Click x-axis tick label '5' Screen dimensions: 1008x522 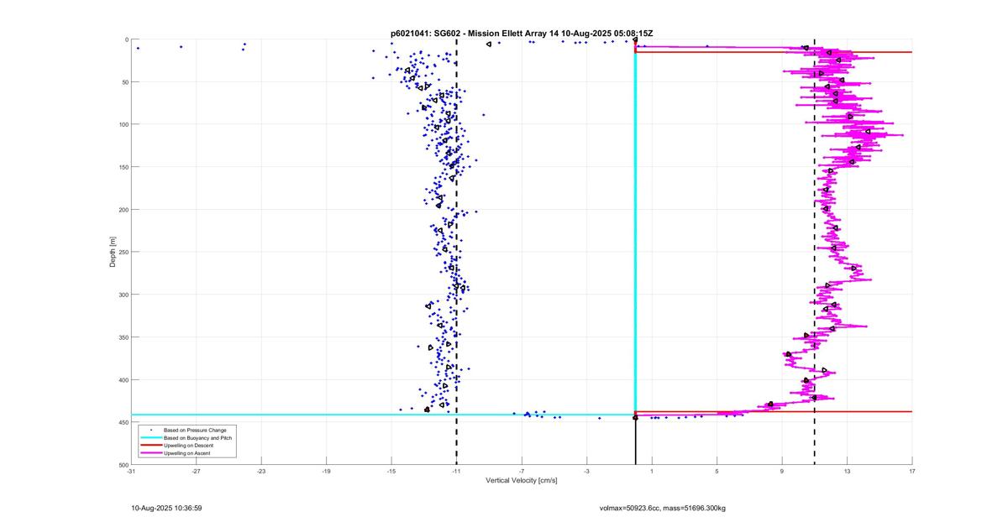(717, 472)
